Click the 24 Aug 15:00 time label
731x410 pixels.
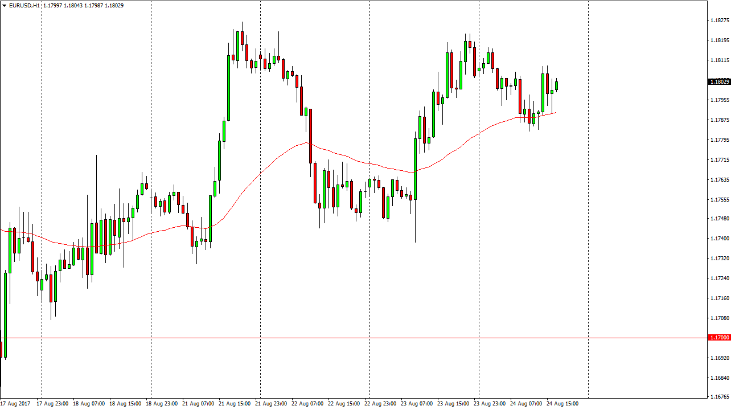562,404
